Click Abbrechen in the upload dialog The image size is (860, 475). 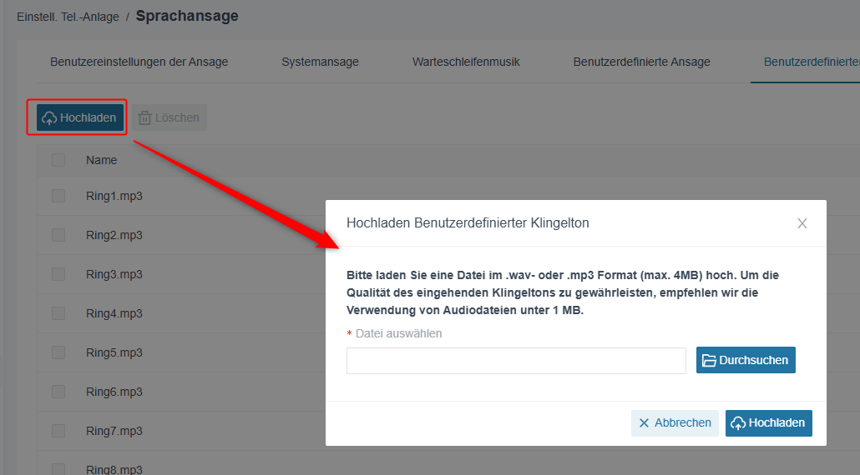tap(675, 423)
